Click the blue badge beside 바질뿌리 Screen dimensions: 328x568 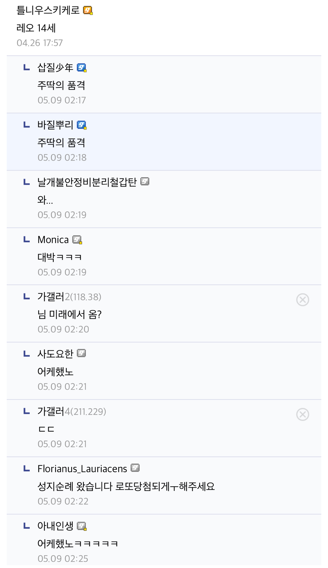pyautogui.click(x=82, y=125)
